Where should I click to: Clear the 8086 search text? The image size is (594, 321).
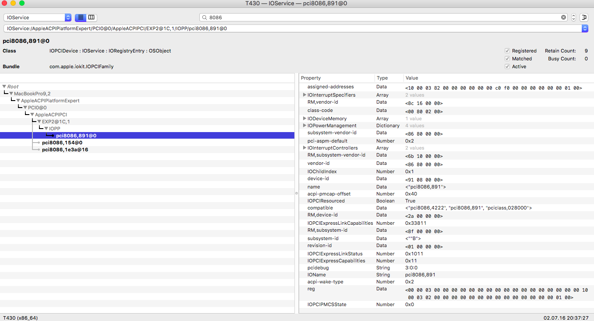[x=564, y=17]
